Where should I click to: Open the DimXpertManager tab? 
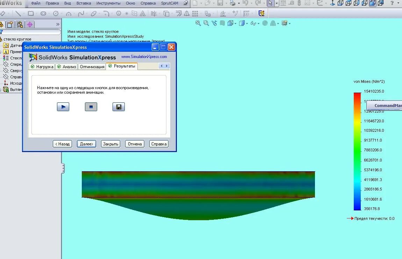click(x=30, y=24)
